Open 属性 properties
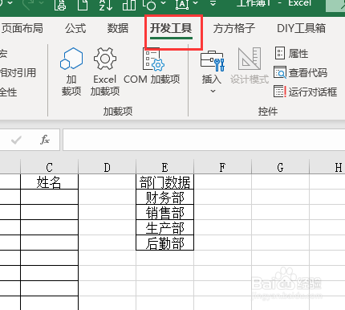This screenshot has width=345, height=310. (291, 53)
